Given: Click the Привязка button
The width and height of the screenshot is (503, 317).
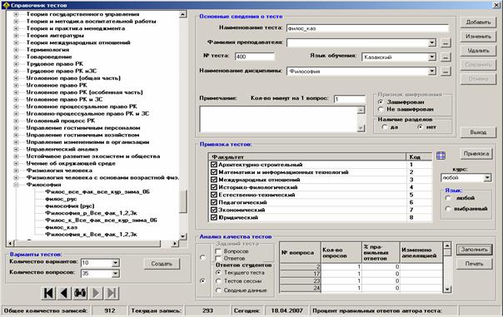Looking at the screenshot, I should click(x=476, y=154).
